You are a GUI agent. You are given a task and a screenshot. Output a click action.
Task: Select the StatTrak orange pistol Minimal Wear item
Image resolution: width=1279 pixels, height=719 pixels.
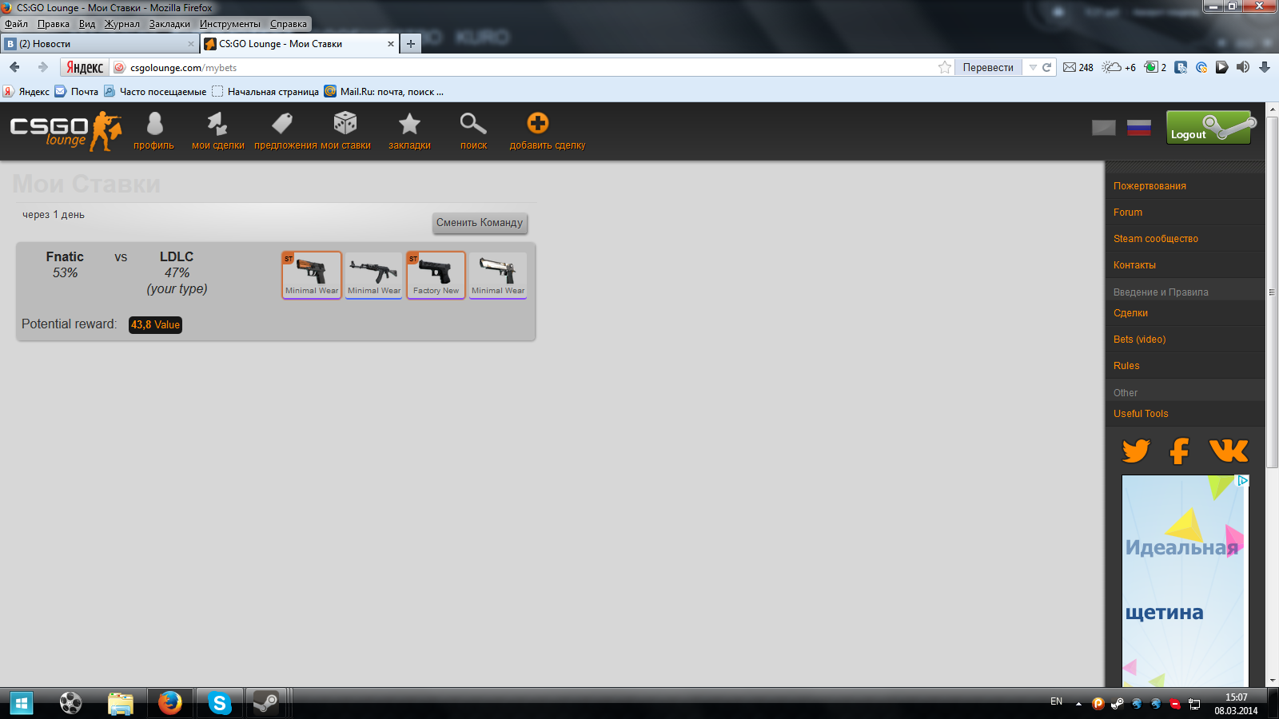pyautogui.click(x=312, y=275)
